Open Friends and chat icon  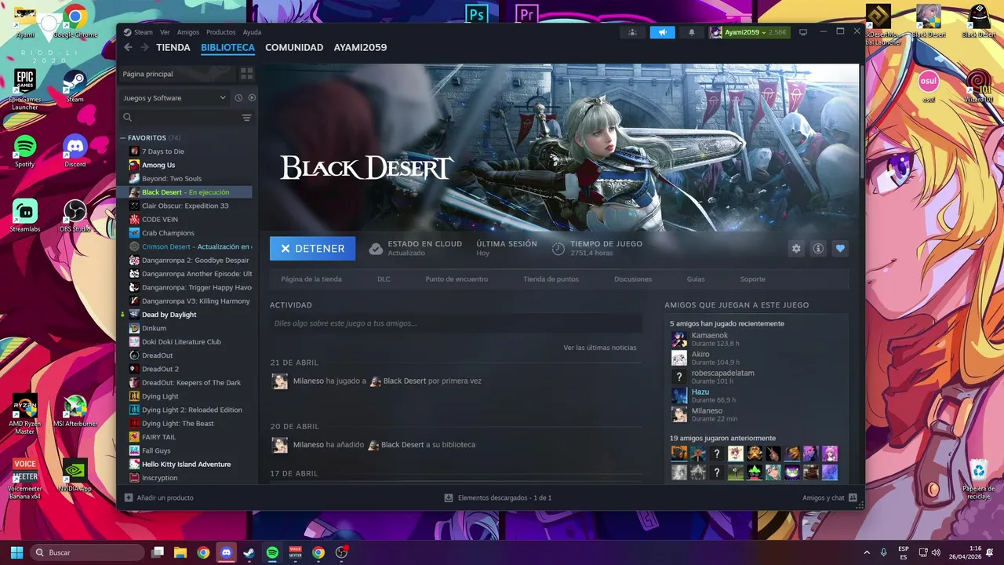(x=853, y=498)
